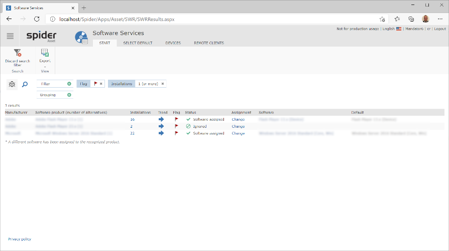Switch to the START tab
The height and width of the screenshot is (251, 449).
click(104, 43)
